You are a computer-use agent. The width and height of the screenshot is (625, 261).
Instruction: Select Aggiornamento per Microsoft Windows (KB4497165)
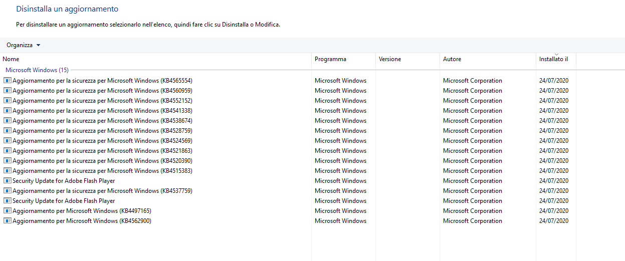tap(82, 211)
